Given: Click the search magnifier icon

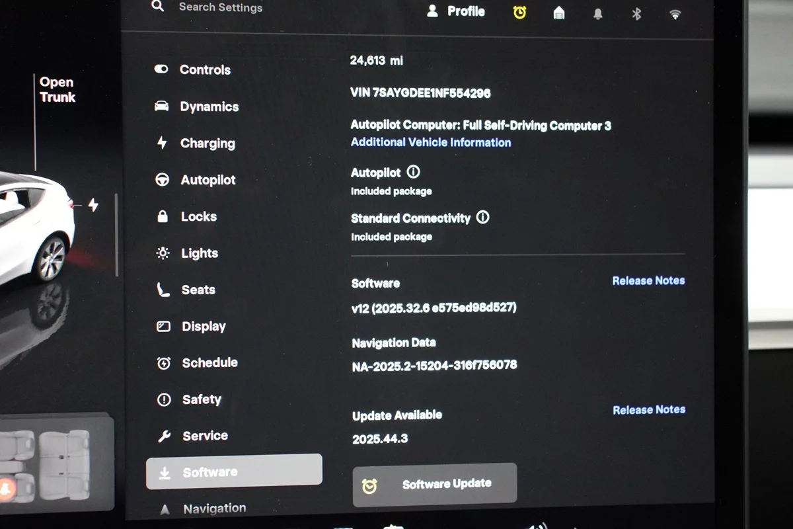Looking at the screenshot, I should [x=157, y=7].
